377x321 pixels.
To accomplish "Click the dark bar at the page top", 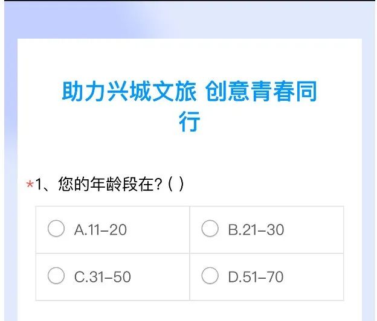I will (188, 1).
